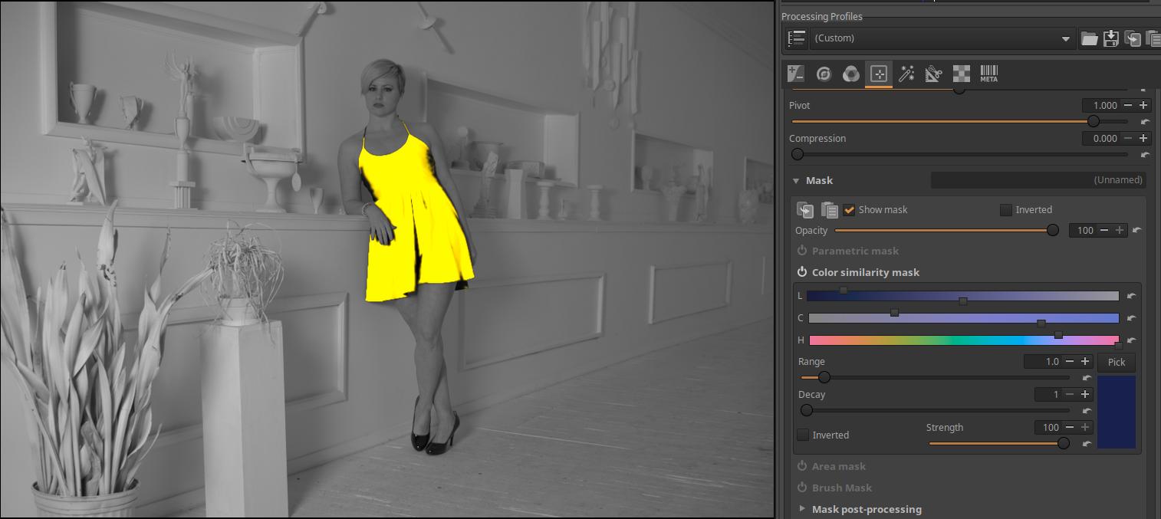The width and height of the screenshot is (1161, 519).
Task: Open the scissors and ruler Transform tab
Action: (x=933, y=74)
